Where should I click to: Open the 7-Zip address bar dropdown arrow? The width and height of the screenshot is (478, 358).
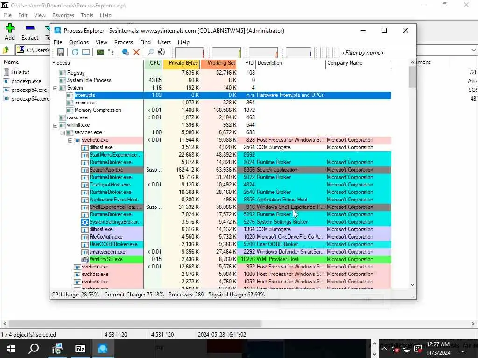point(473,50)
